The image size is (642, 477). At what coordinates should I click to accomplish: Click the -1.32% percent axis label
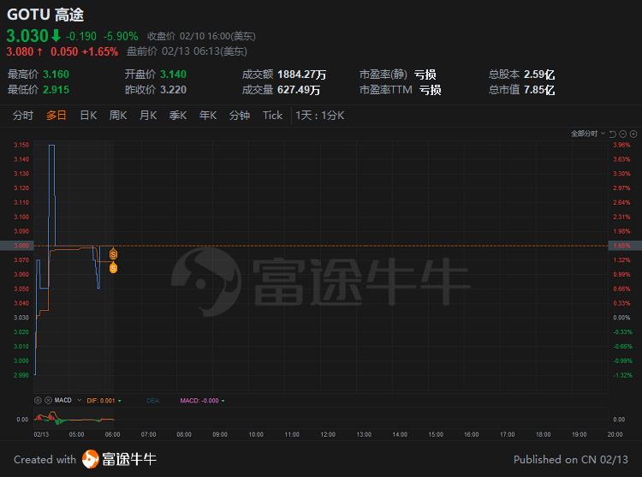point(622,375)
